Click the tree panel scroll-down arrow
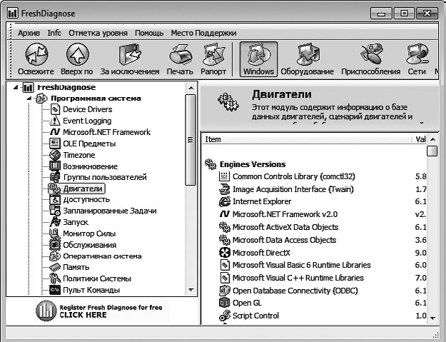 tap(191, 290)
